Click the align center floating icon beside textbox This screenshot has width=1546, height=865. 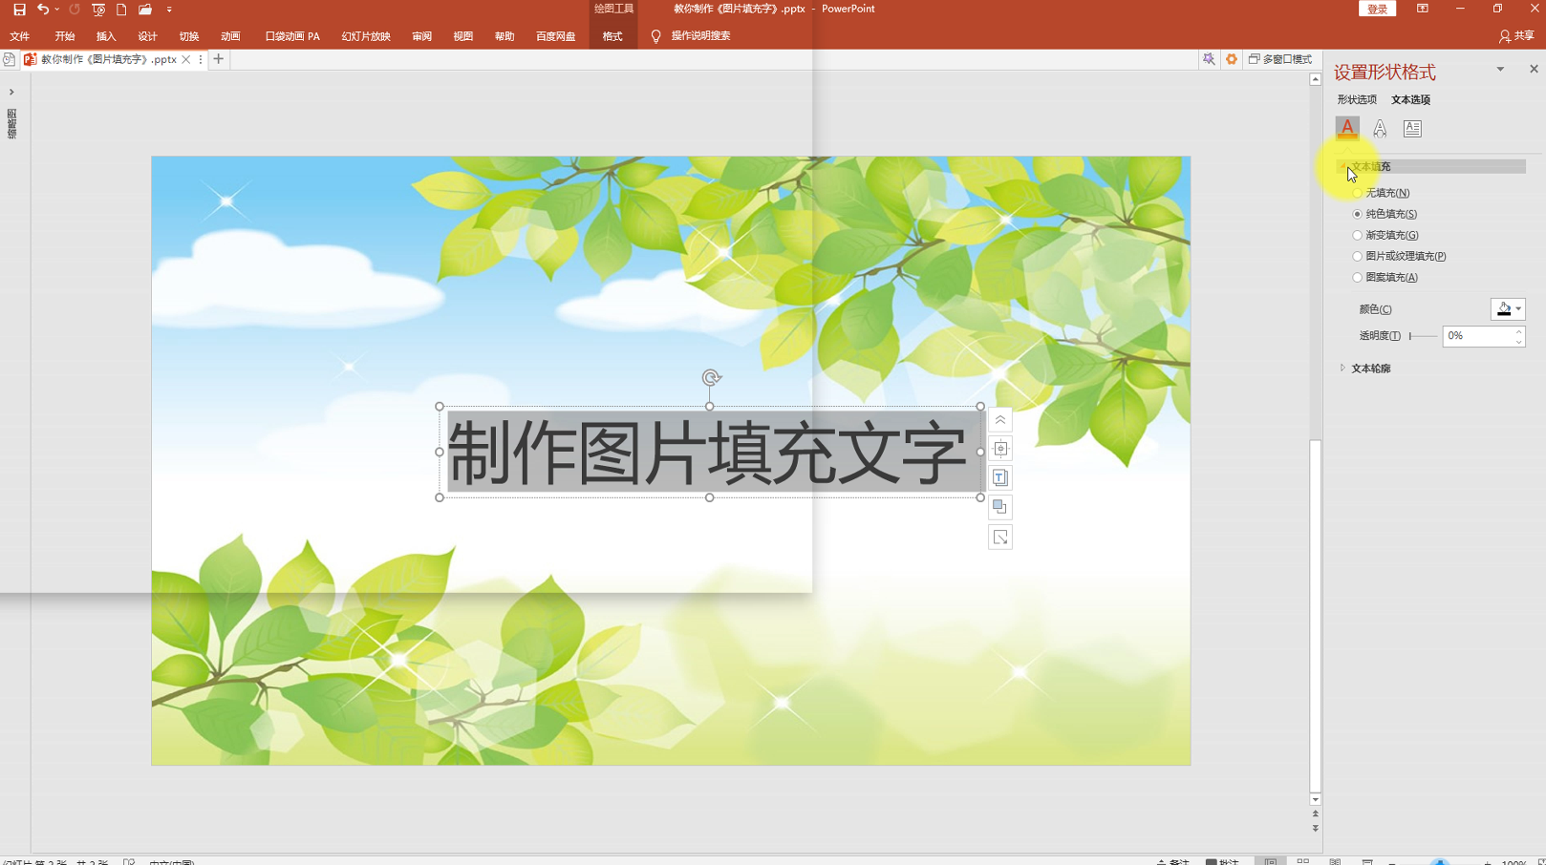pos(1000,449)
